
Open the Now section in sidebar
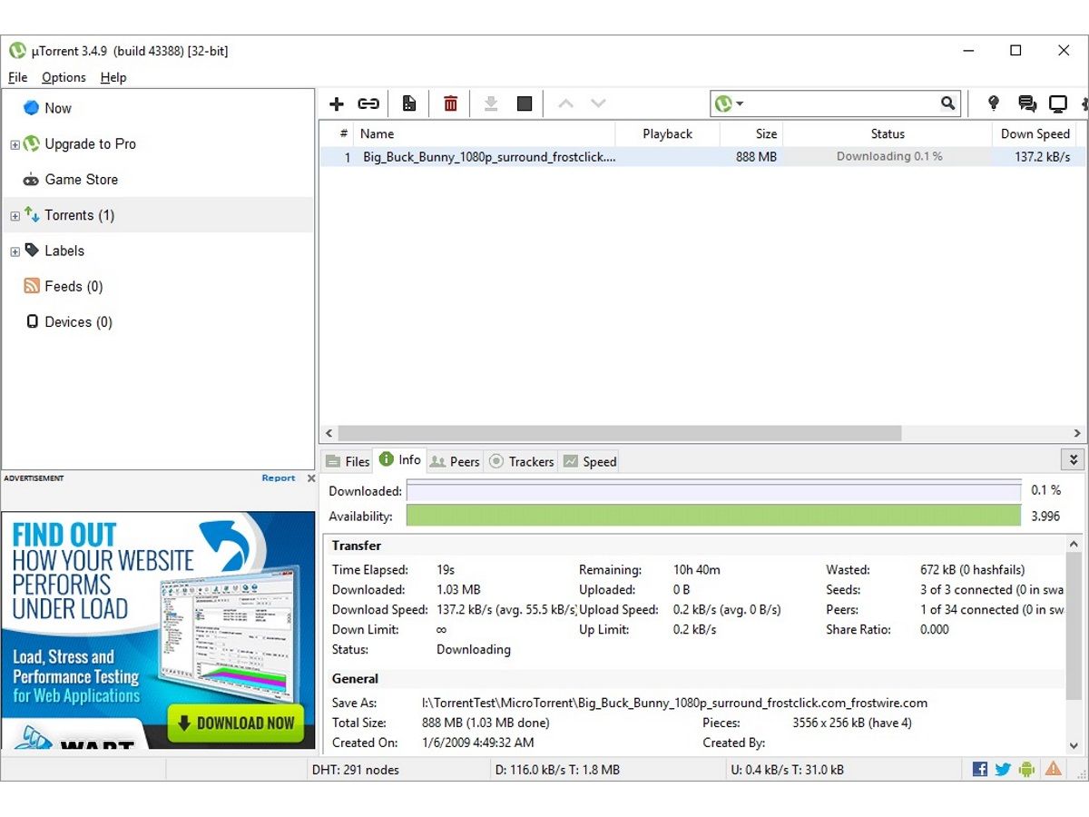tap(58, 108)
